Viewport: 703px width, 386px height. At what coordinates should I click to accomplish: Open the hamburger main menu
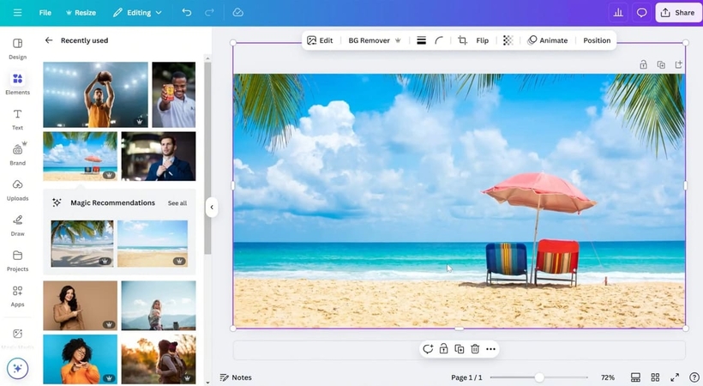(x=17, y=13)
